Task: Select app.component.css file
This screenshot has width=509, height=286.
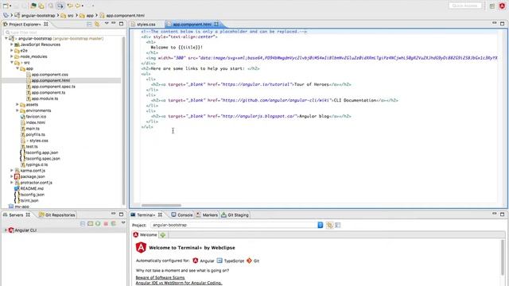Action: [x=49, y=75]
